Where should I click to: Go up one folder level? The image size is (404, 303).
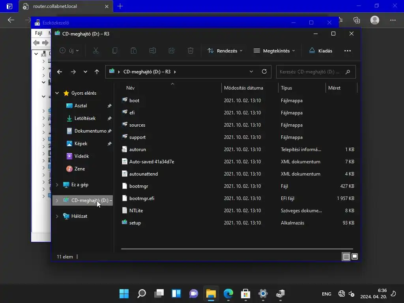coord(97,72)
